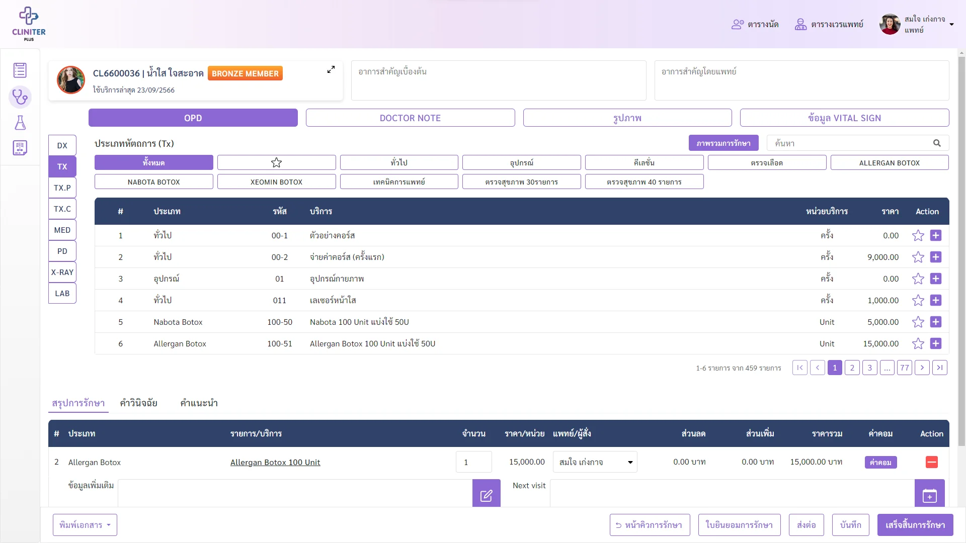Open the user profile menu arrow

pyautogui.click(x=951, y=24)
